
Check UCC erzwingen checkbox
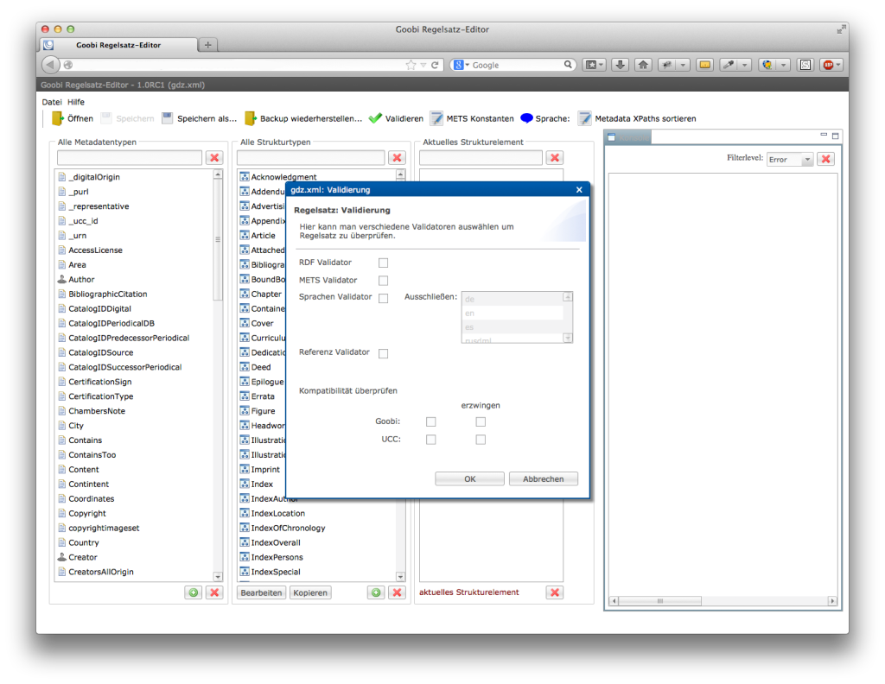point(481,440)
